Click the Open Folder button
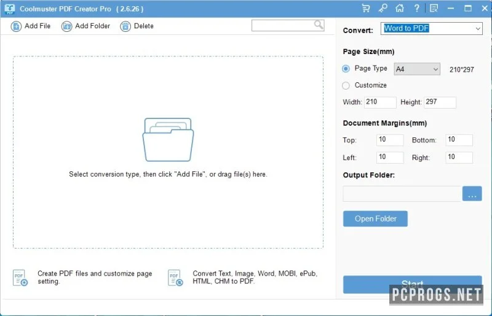The width and height of the screenshot is (492, 316). point(375,218)
